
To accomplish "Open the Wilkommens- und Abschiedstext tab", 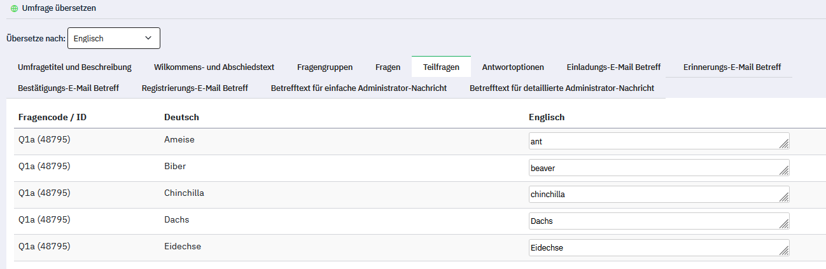I will pyautogui.click(x=214, y=67).
